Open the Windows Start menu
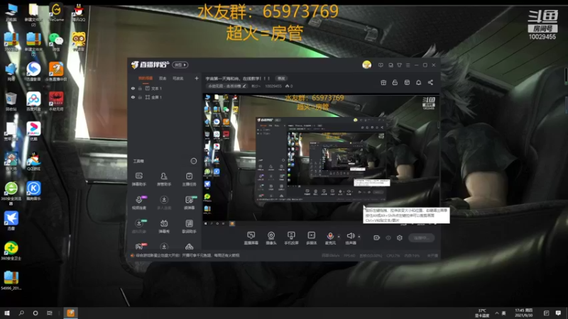The height and width of the screenshot is (319, 568). (7, 313)
